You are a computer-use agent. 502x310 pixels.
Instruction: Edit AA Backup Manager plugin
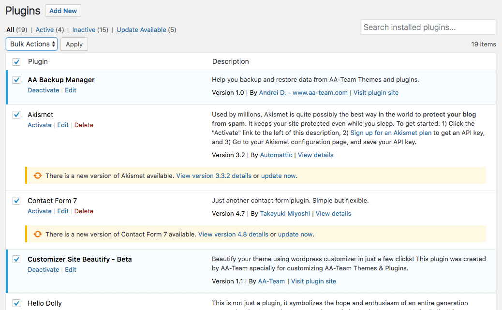point(71,90)
